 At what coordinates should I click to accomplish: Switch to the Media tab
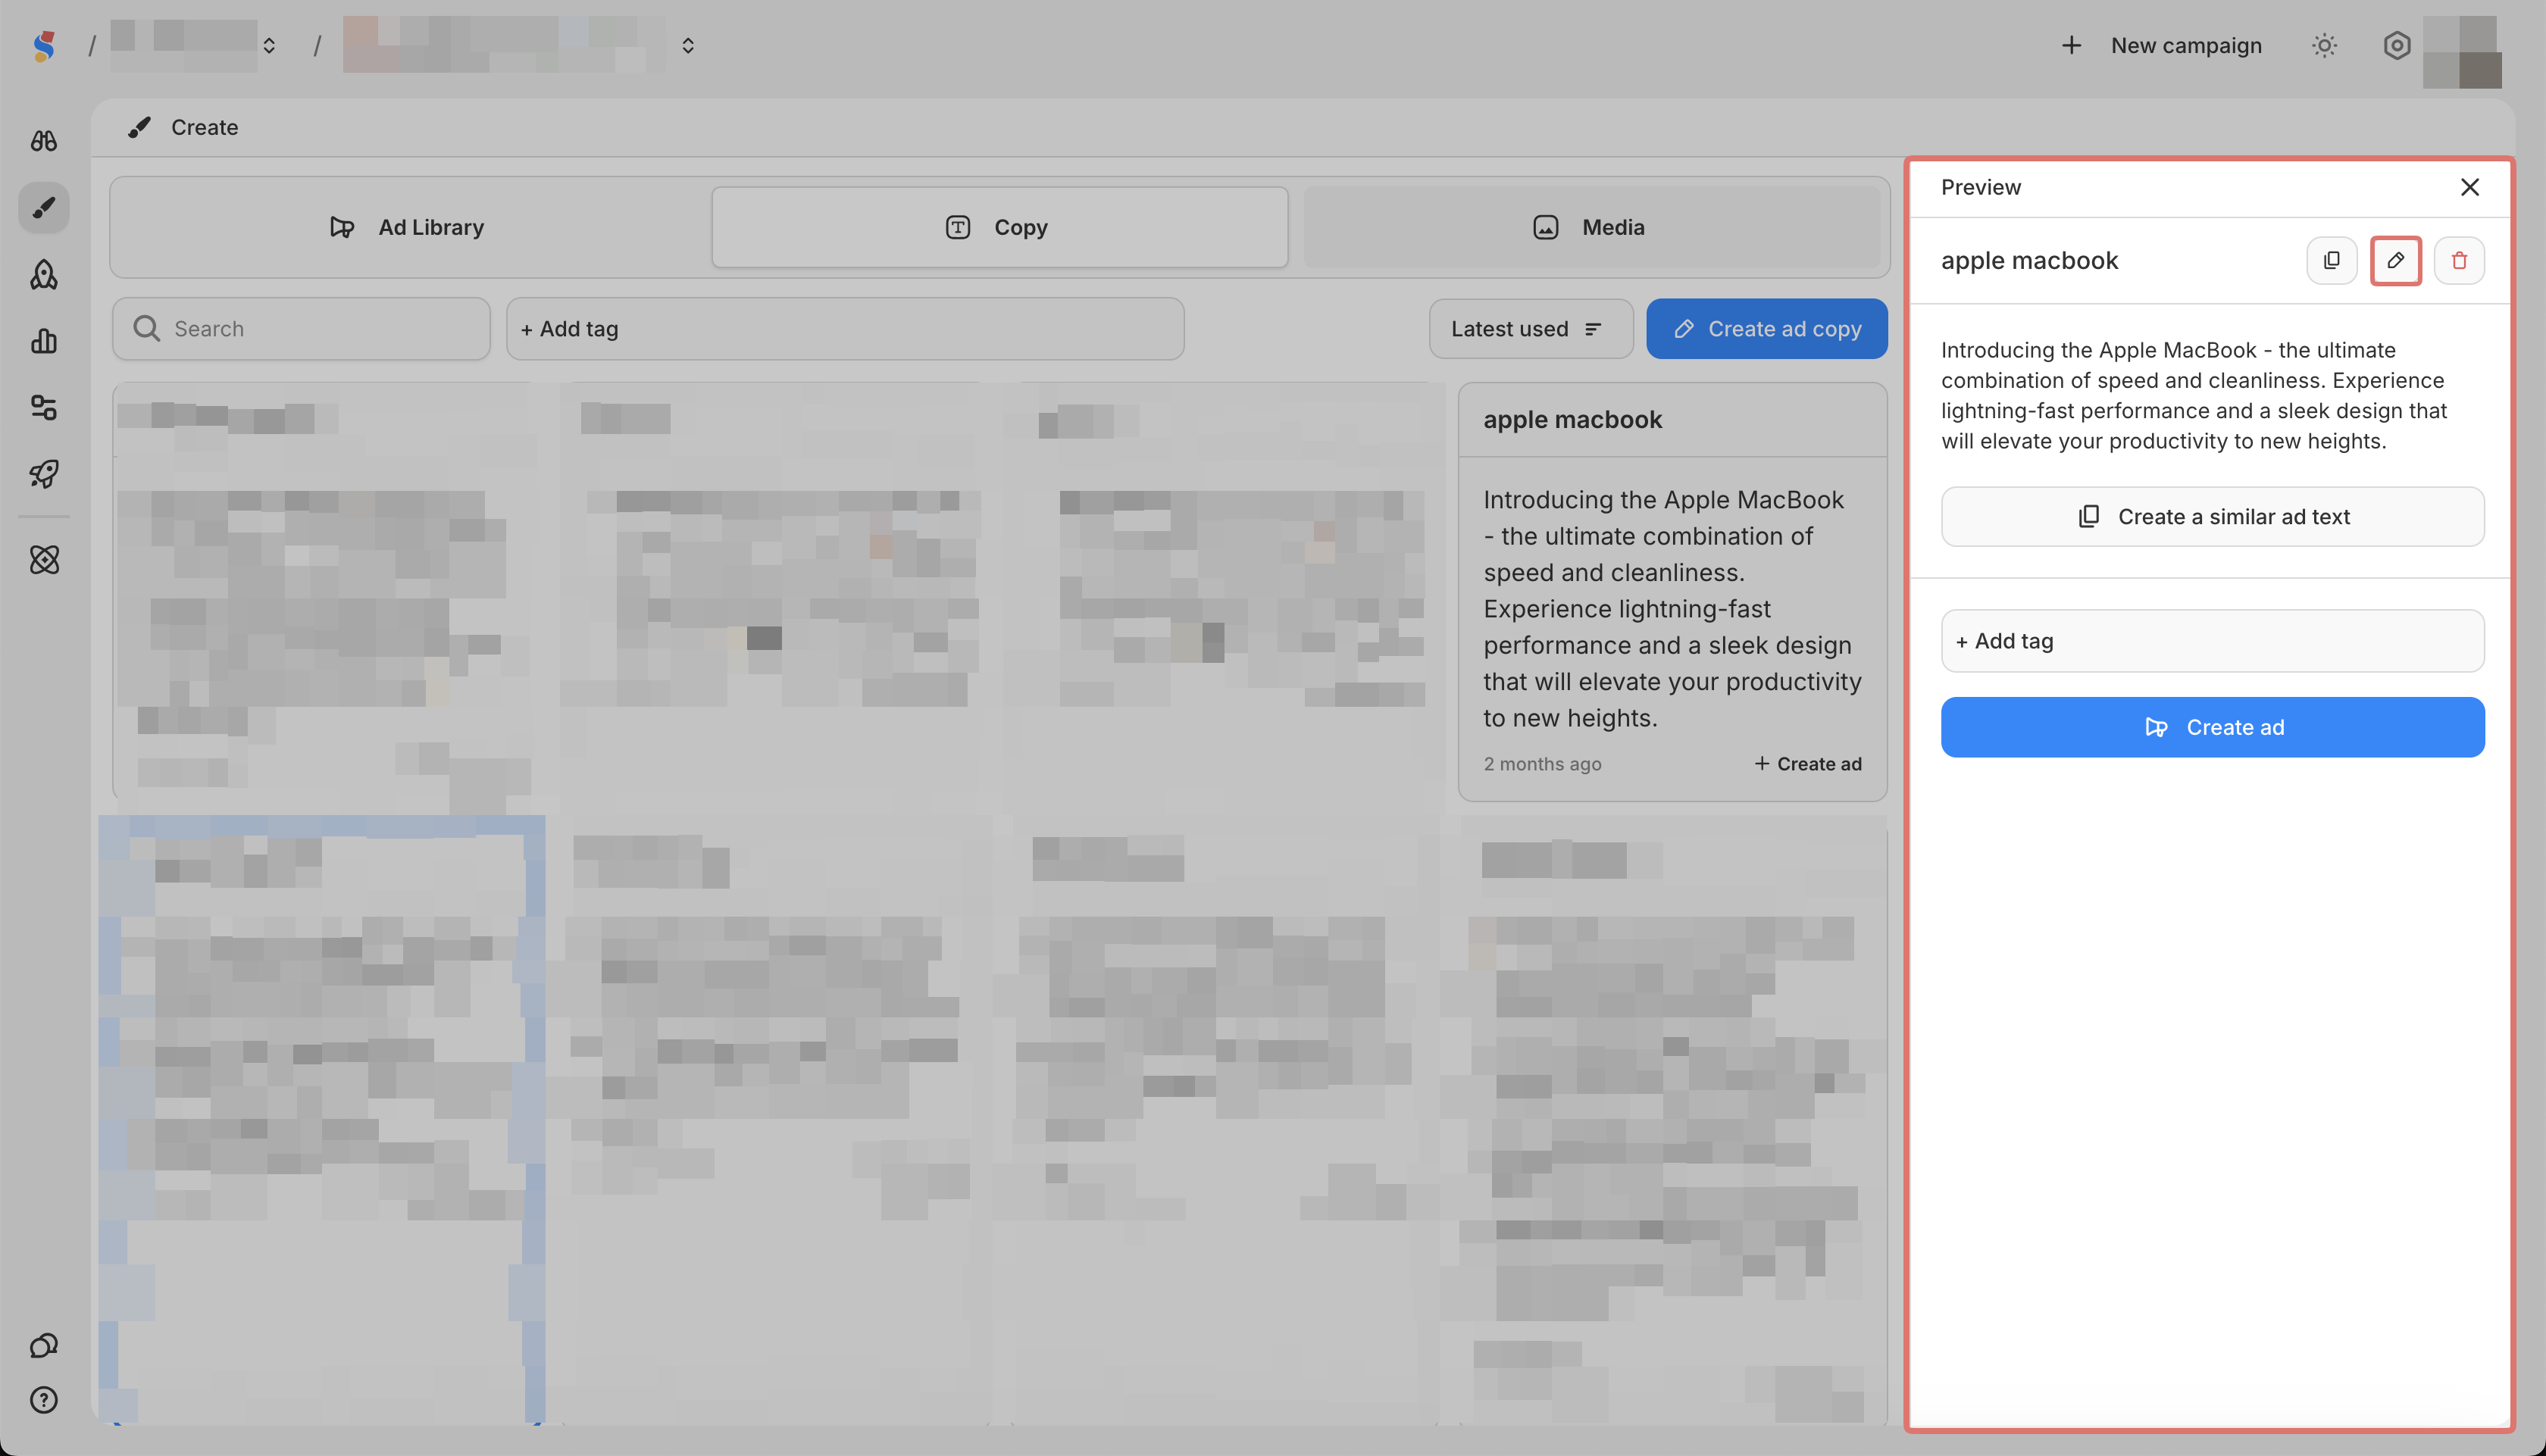(x=1590, y=228)
